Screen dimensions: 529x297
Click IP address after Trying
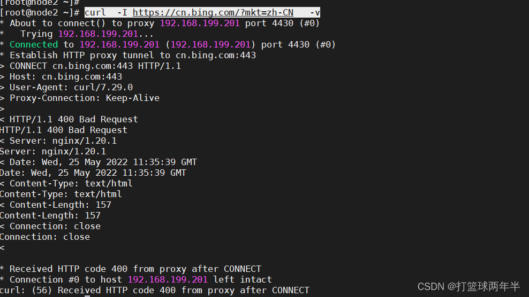pyautogui.click(x=98, y=34)
